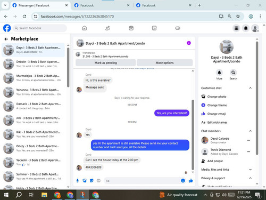Collapse the Privacy & support section
Image resolution: width=266 pixels, height=200 pixels.
250,178
